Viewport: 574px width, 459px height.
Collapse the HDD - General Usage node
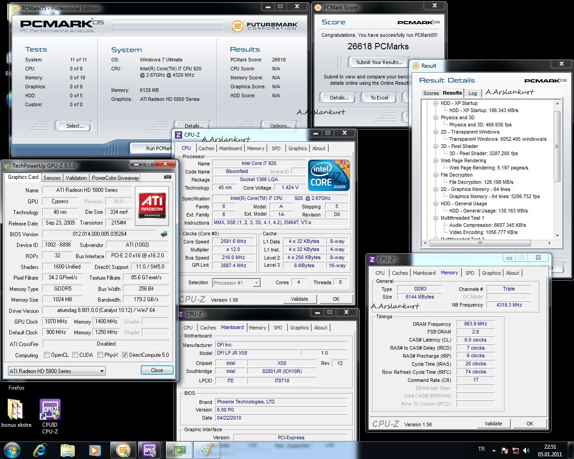pyautogui.click(x=435, y=204)
